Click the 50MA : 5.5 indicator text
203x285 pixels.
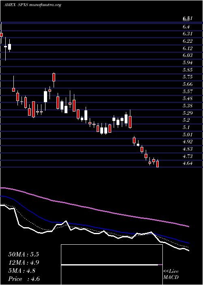pos(24,254)
